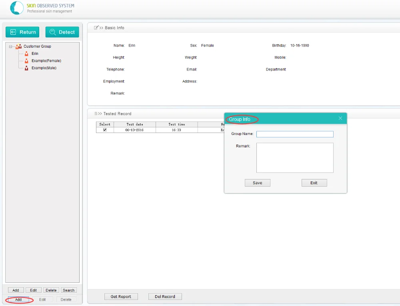Click the Tested Record section icon

pos(96,114)
